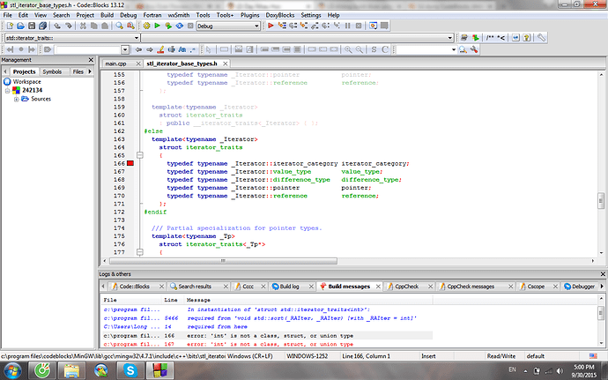Screen dimensions: 608x380
Task: Click the Save file toolbar icon
Action: click(x=33, y=26)
